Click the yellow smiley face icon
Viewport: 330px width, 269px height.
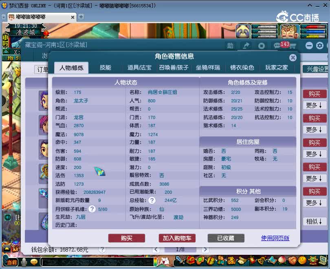click(302, 260)
